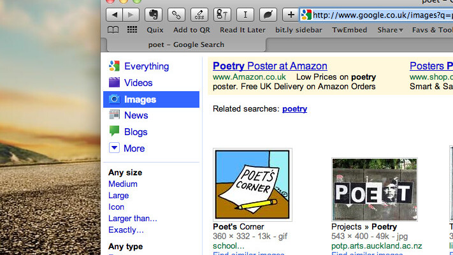Expand More search types arrow
The height and width of the screenshot is (255, 453).
click(x=114, y=148)
